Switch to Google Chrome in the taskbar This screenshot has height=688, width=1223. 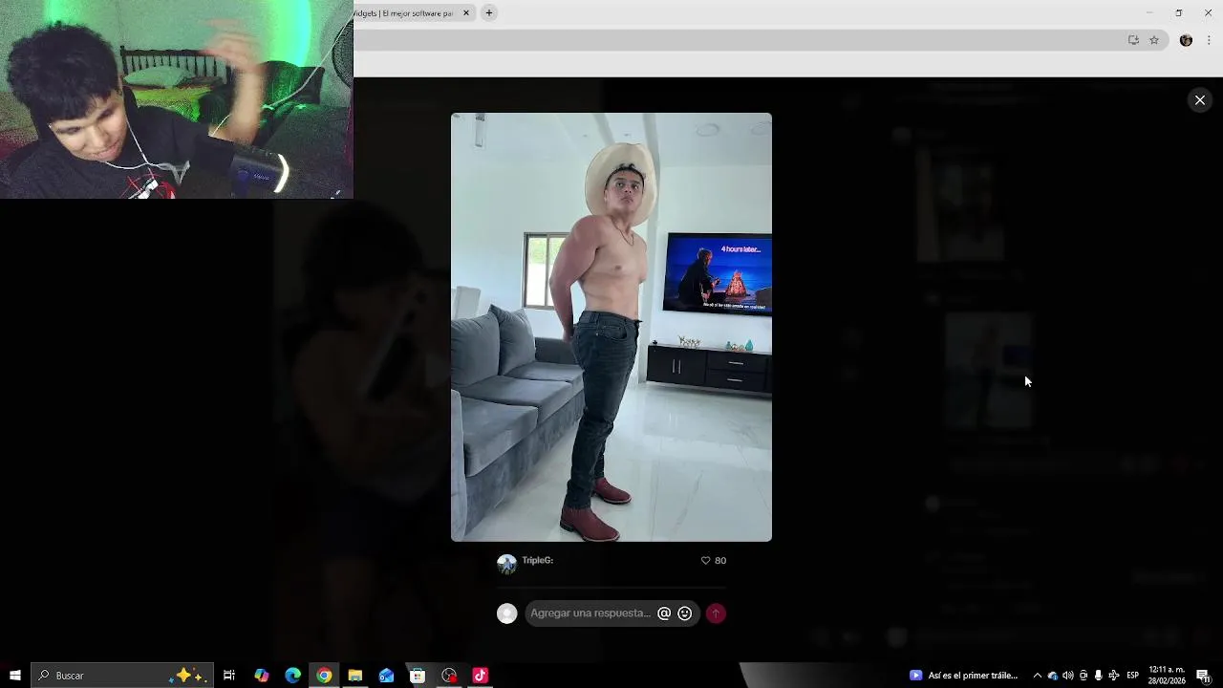coord(324,676)
